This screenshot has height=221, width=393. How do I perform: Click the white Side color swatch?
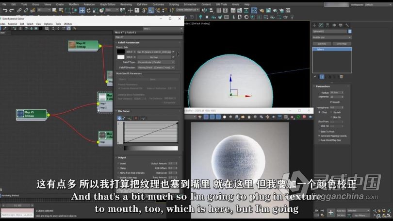point(120,57)
